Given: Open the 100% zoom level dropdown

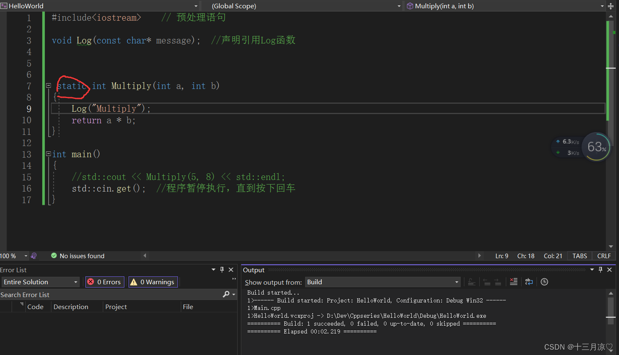Looking at the screenshot, I should tap(25, 256).
